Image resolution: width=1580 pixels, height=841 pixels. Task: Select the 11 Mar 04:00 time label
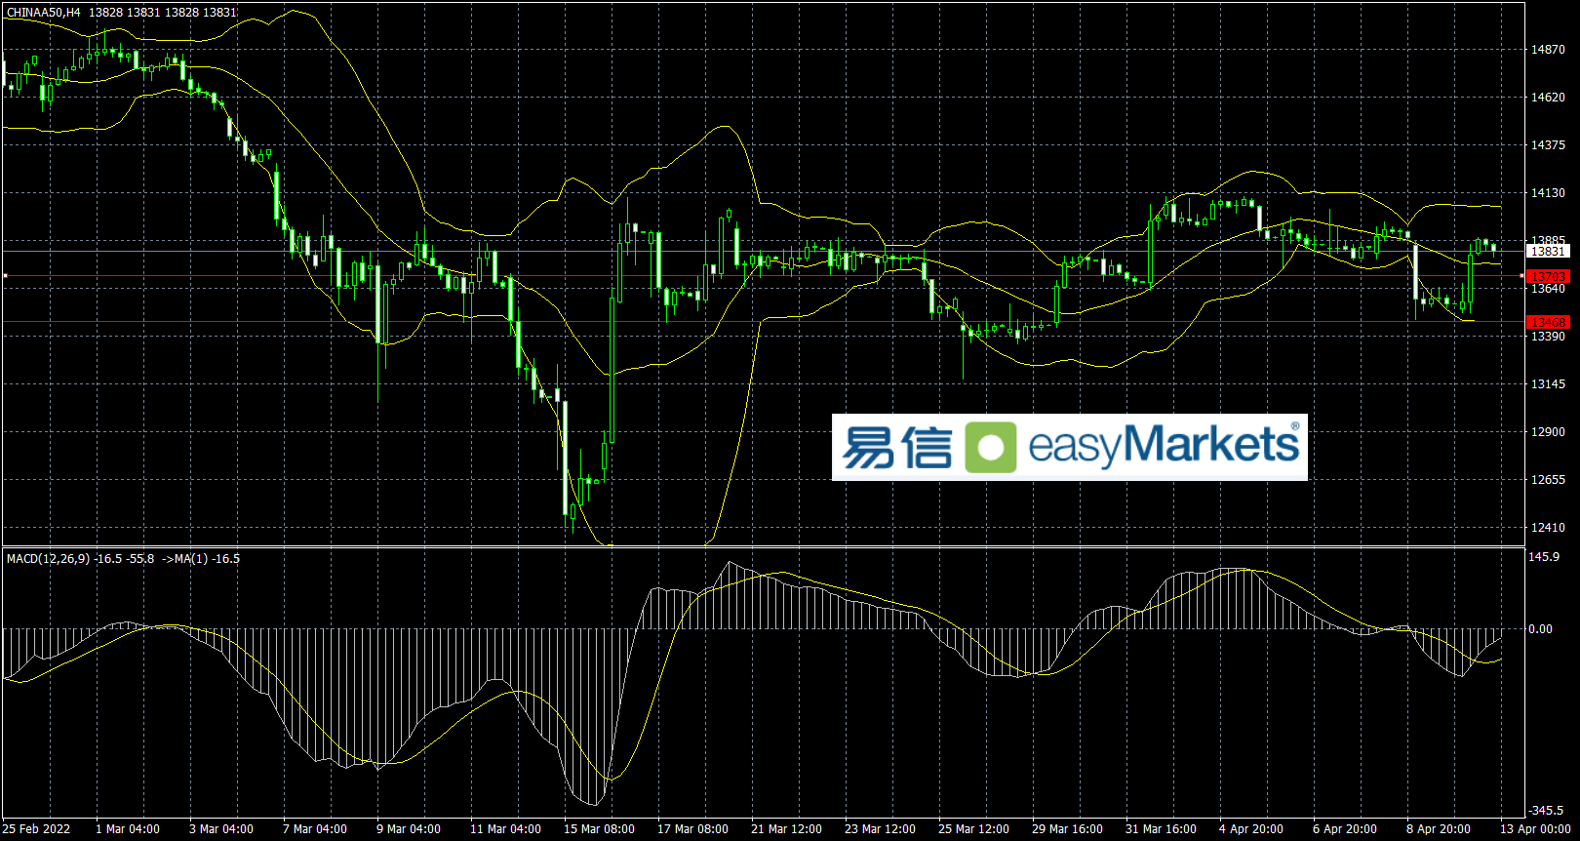tap(505, 829)
